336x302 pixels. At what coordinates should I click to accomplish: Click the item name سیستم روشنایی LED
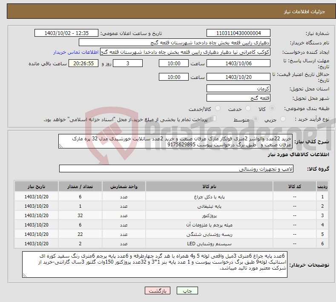[x=209, y=244]
